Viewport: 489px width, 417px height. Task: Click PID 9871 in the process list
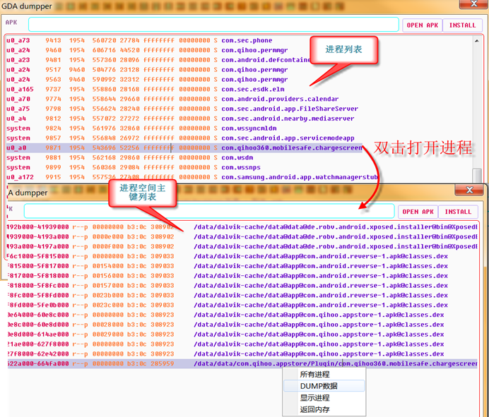coord(53,147)
